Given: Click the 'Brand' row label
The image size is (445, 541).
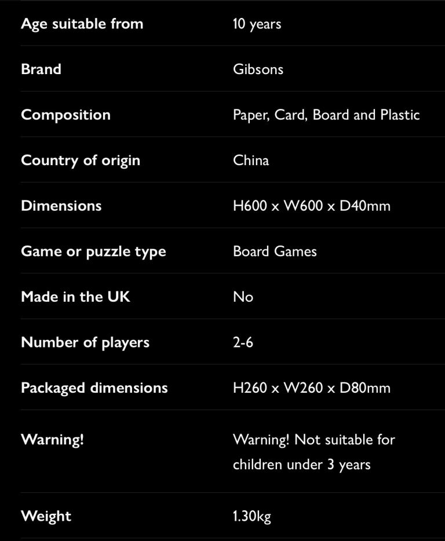Looking at the screenshot, I should pos(41,69).
